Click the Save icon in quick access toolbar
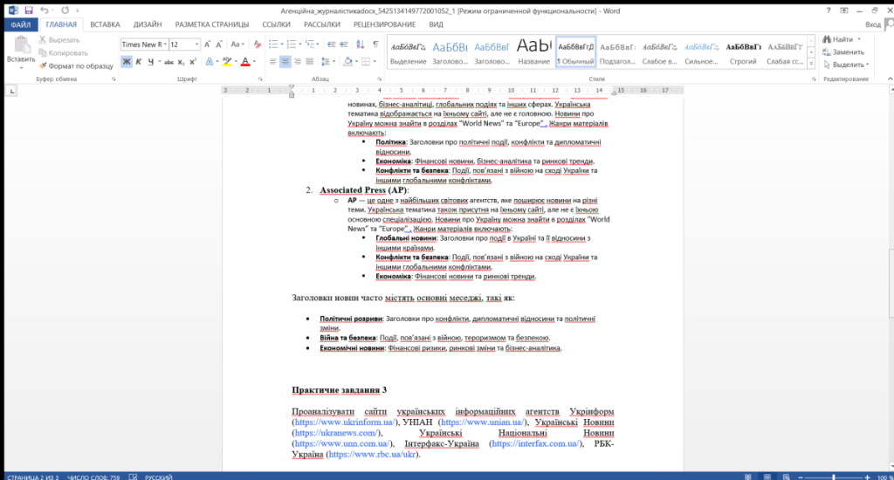Screen dimensions: 894x480 tap(29, 10)
